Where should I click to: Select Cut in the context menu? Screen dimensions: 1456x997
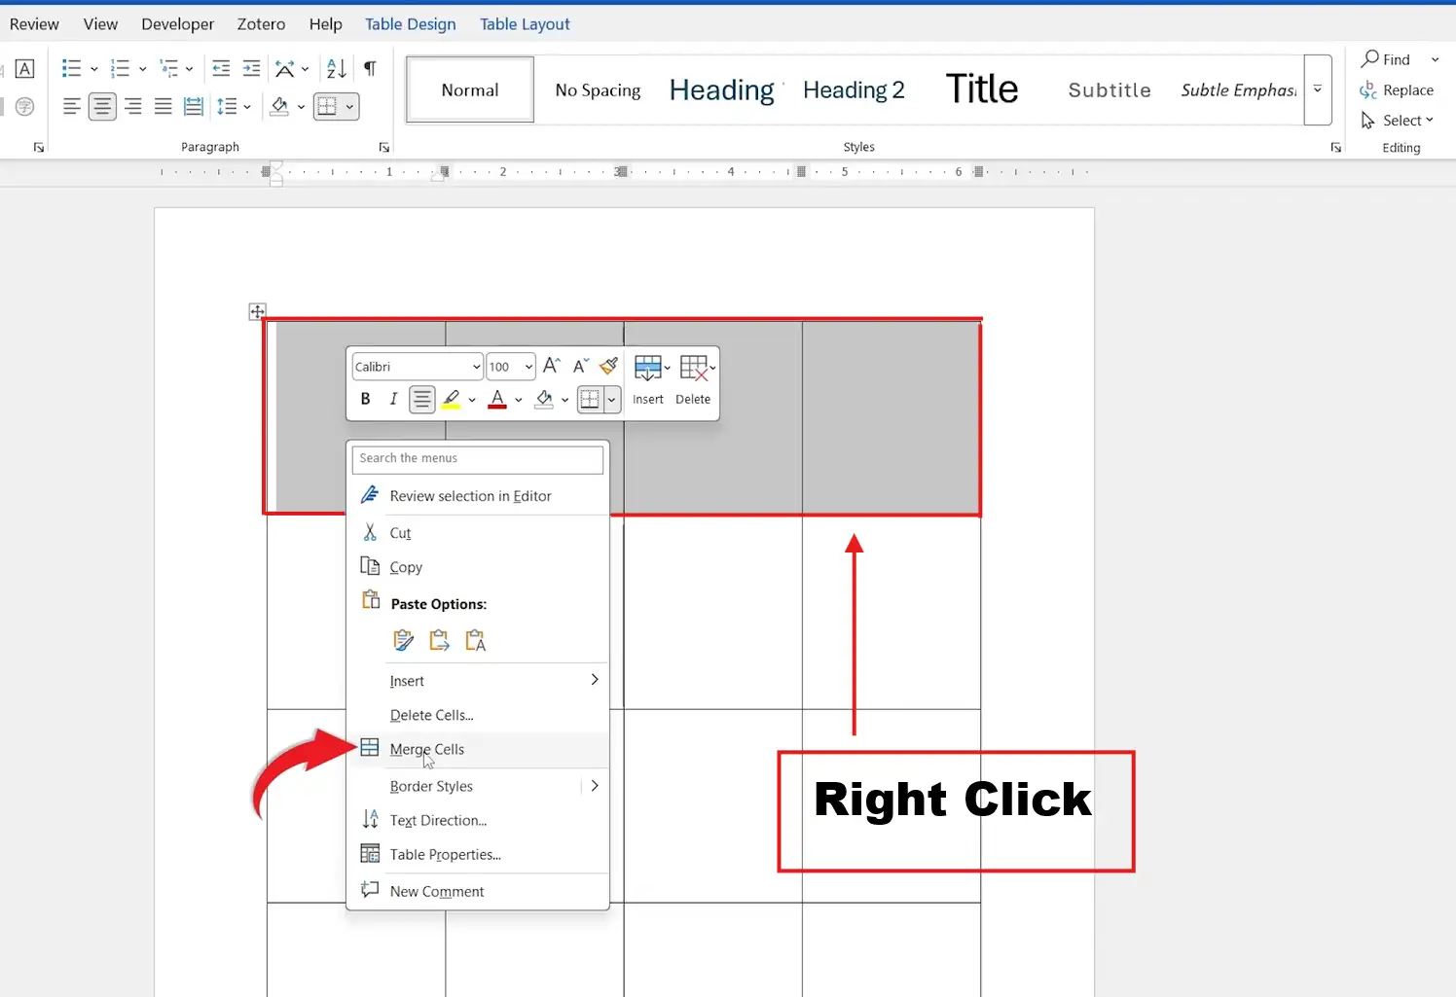[478, 533]
